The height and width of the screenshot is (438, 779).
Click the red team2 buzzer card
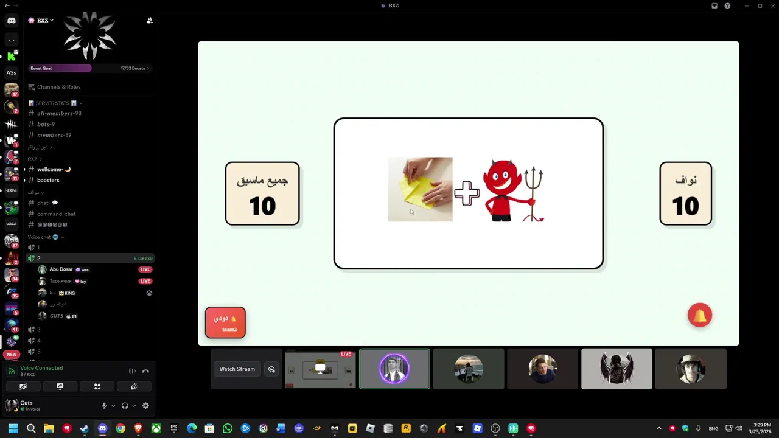pos(225,322)
